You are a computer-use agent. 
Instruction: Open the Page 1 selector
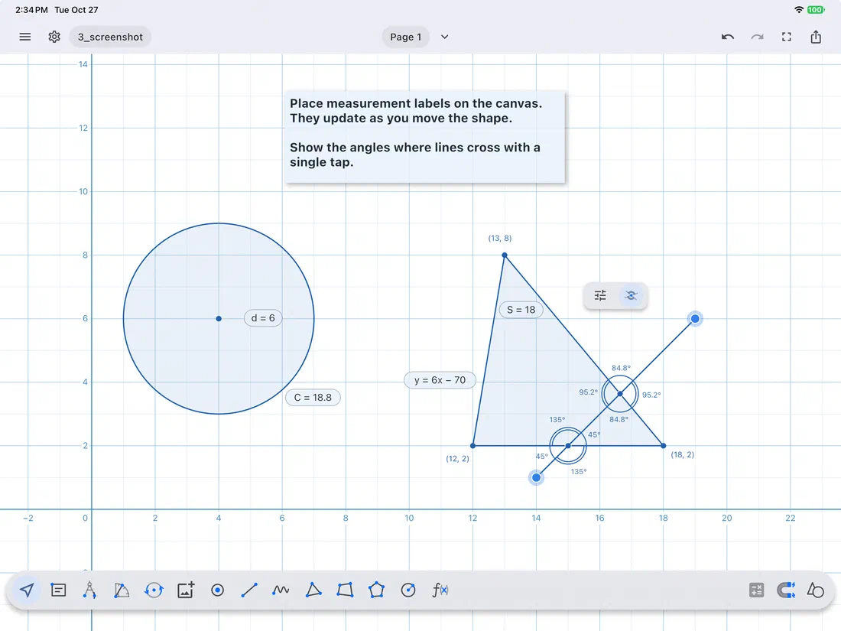(405, 37)
